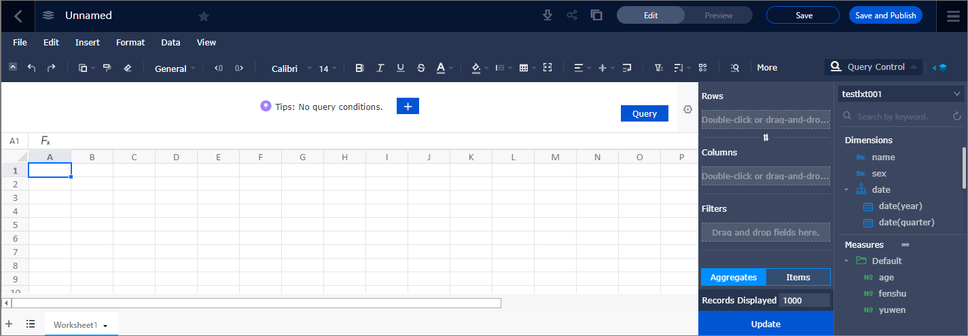This screenshot has width=968, height=336.
Task: Open the Edit menu
Action: [51, 42]
